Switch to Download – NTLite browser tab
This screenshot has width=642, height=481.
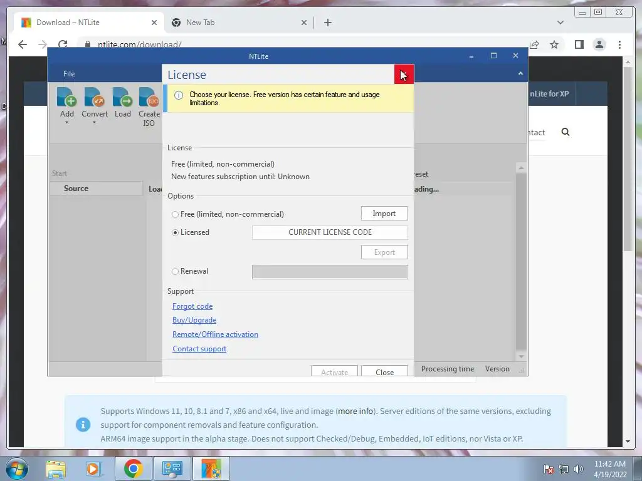click(x=88, y=23)
